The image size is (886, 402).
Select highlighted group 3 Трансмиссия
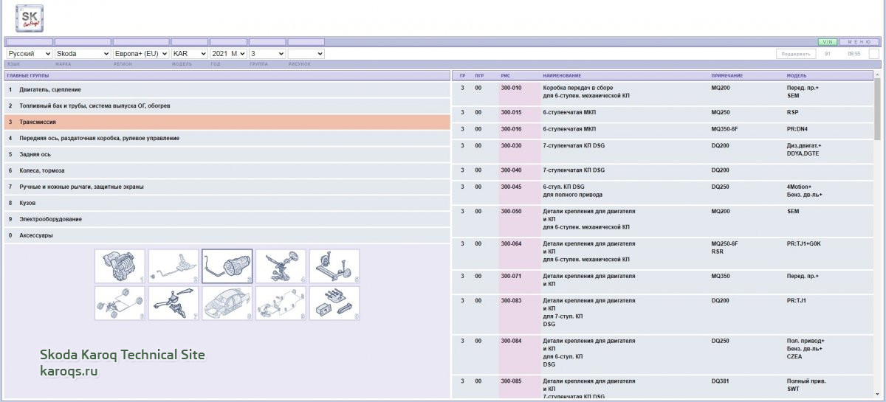point(227,122)
